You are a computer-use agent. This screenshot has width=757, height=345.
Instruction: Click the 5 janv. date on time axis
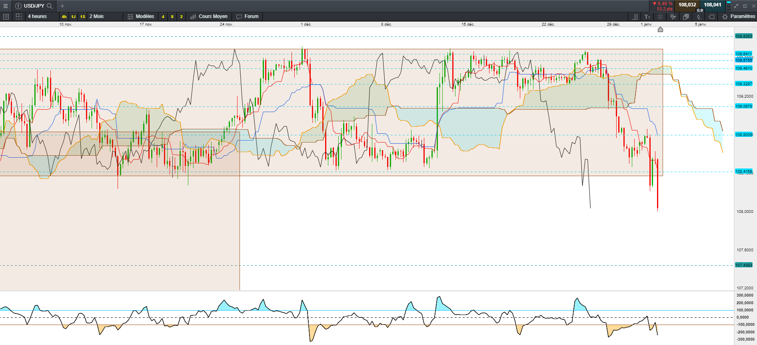click(x=701, y=24)
